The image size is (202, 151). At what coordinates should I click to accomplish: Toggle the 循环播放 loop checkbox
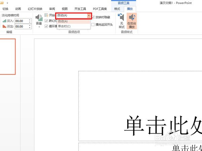tap(46, 26)
